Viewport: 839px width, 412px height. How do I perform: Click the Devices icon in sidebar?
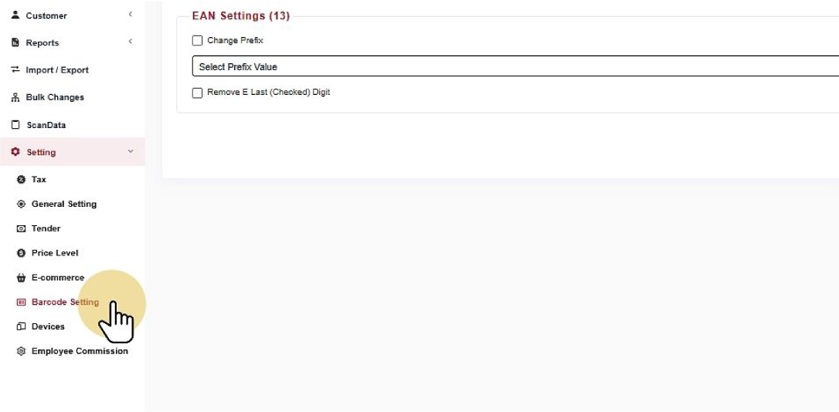pos(21,326)
